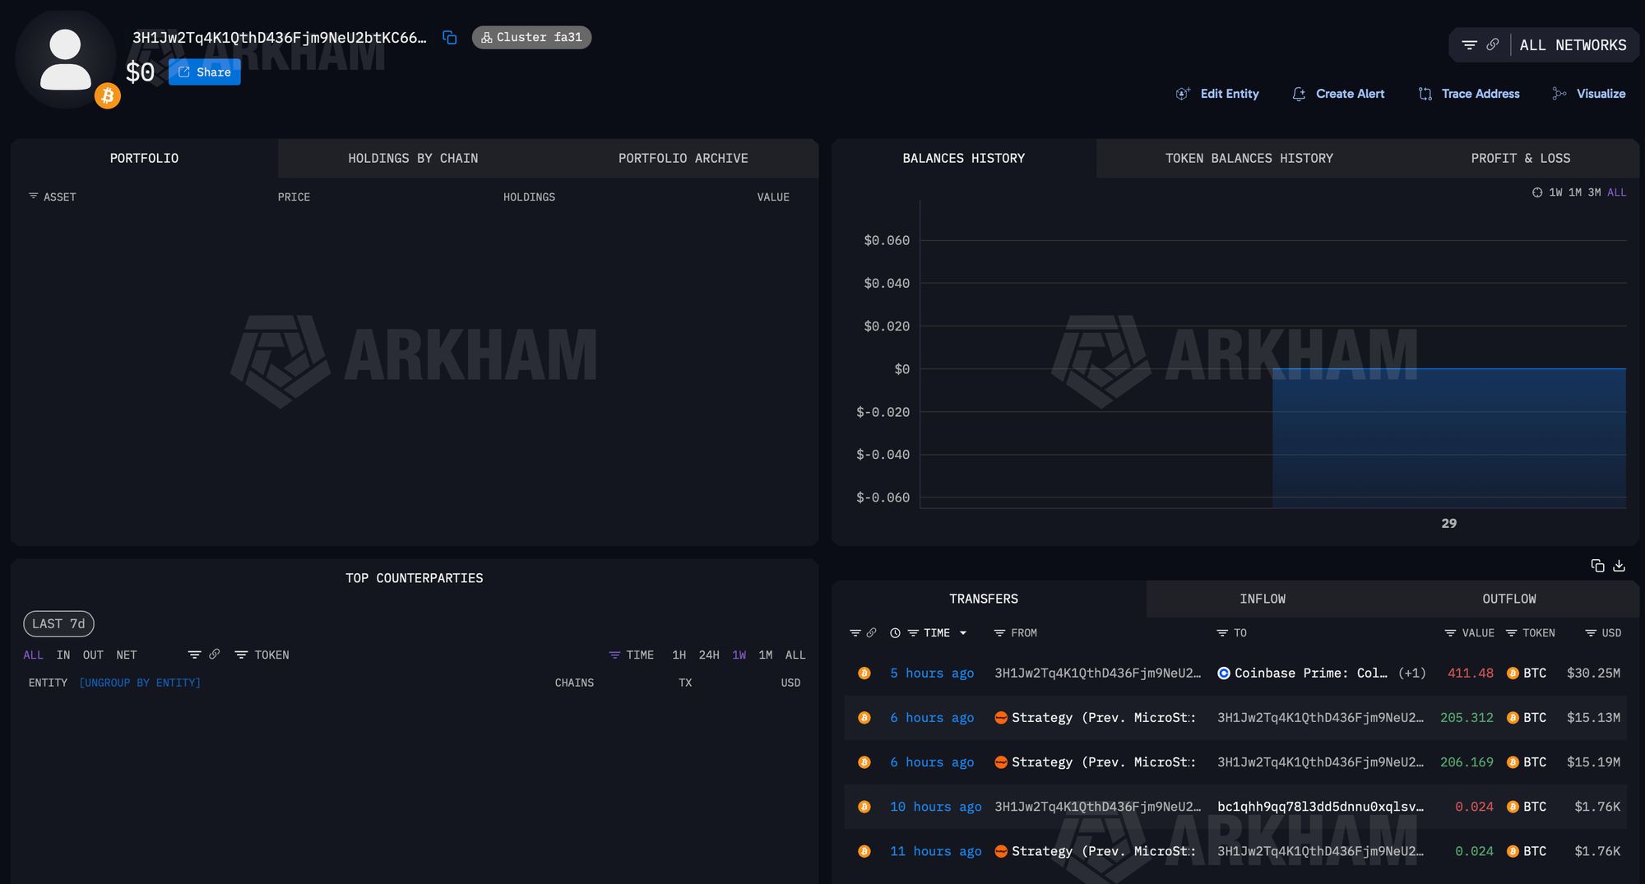Viewport: 1645px width, 884px height.
Task: Switch to the Inflow tab
Action: coord(1263,599)
